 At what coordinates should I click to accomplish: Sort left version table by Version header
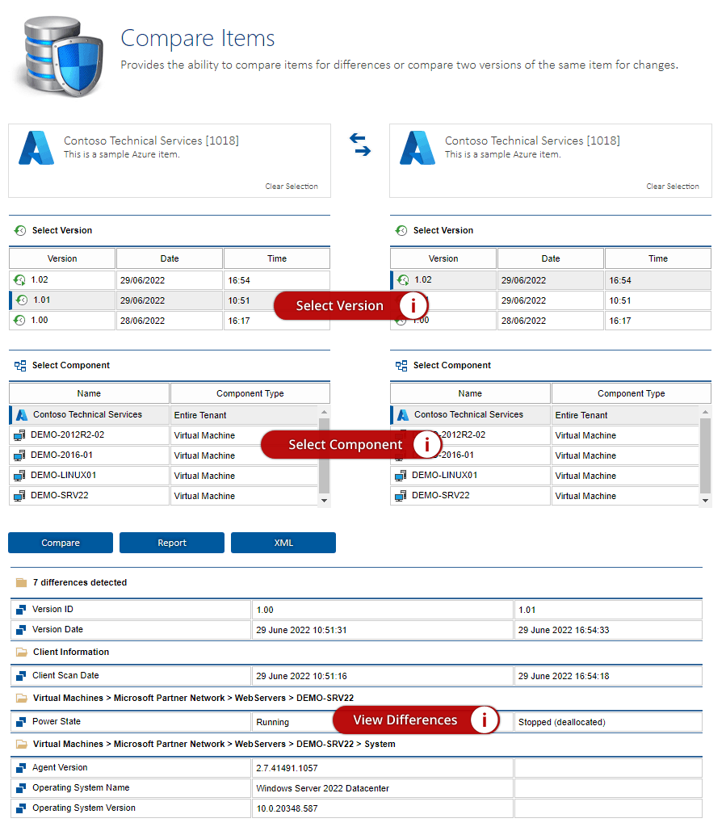click(62, 258)
